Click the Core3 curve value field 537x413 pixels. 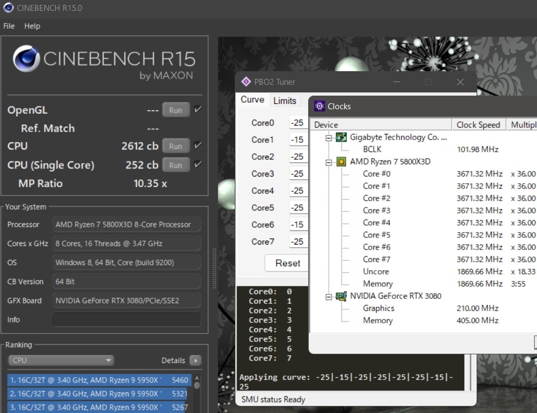click(x=298, y=174)
